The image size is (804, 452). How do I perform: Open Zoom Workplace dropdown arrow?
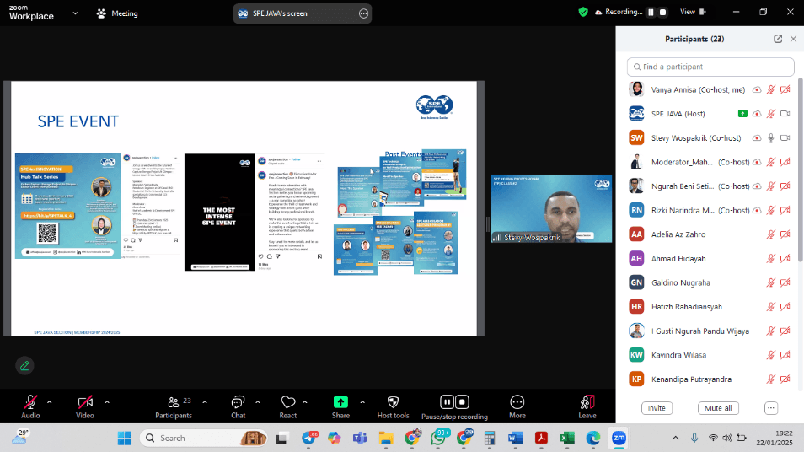[x=75, y=13]
